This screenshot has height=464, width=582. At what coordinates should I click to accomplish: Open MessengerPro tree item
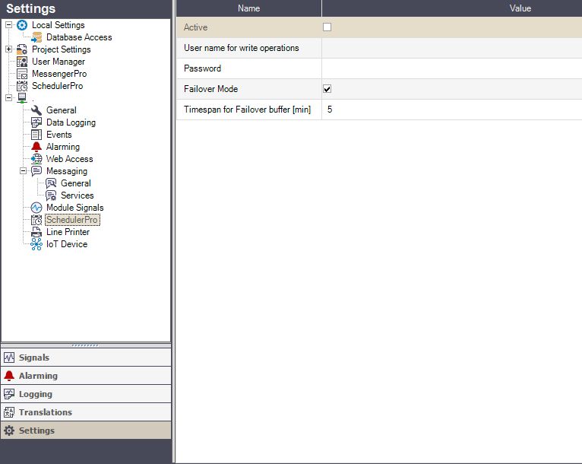point(59,74)
